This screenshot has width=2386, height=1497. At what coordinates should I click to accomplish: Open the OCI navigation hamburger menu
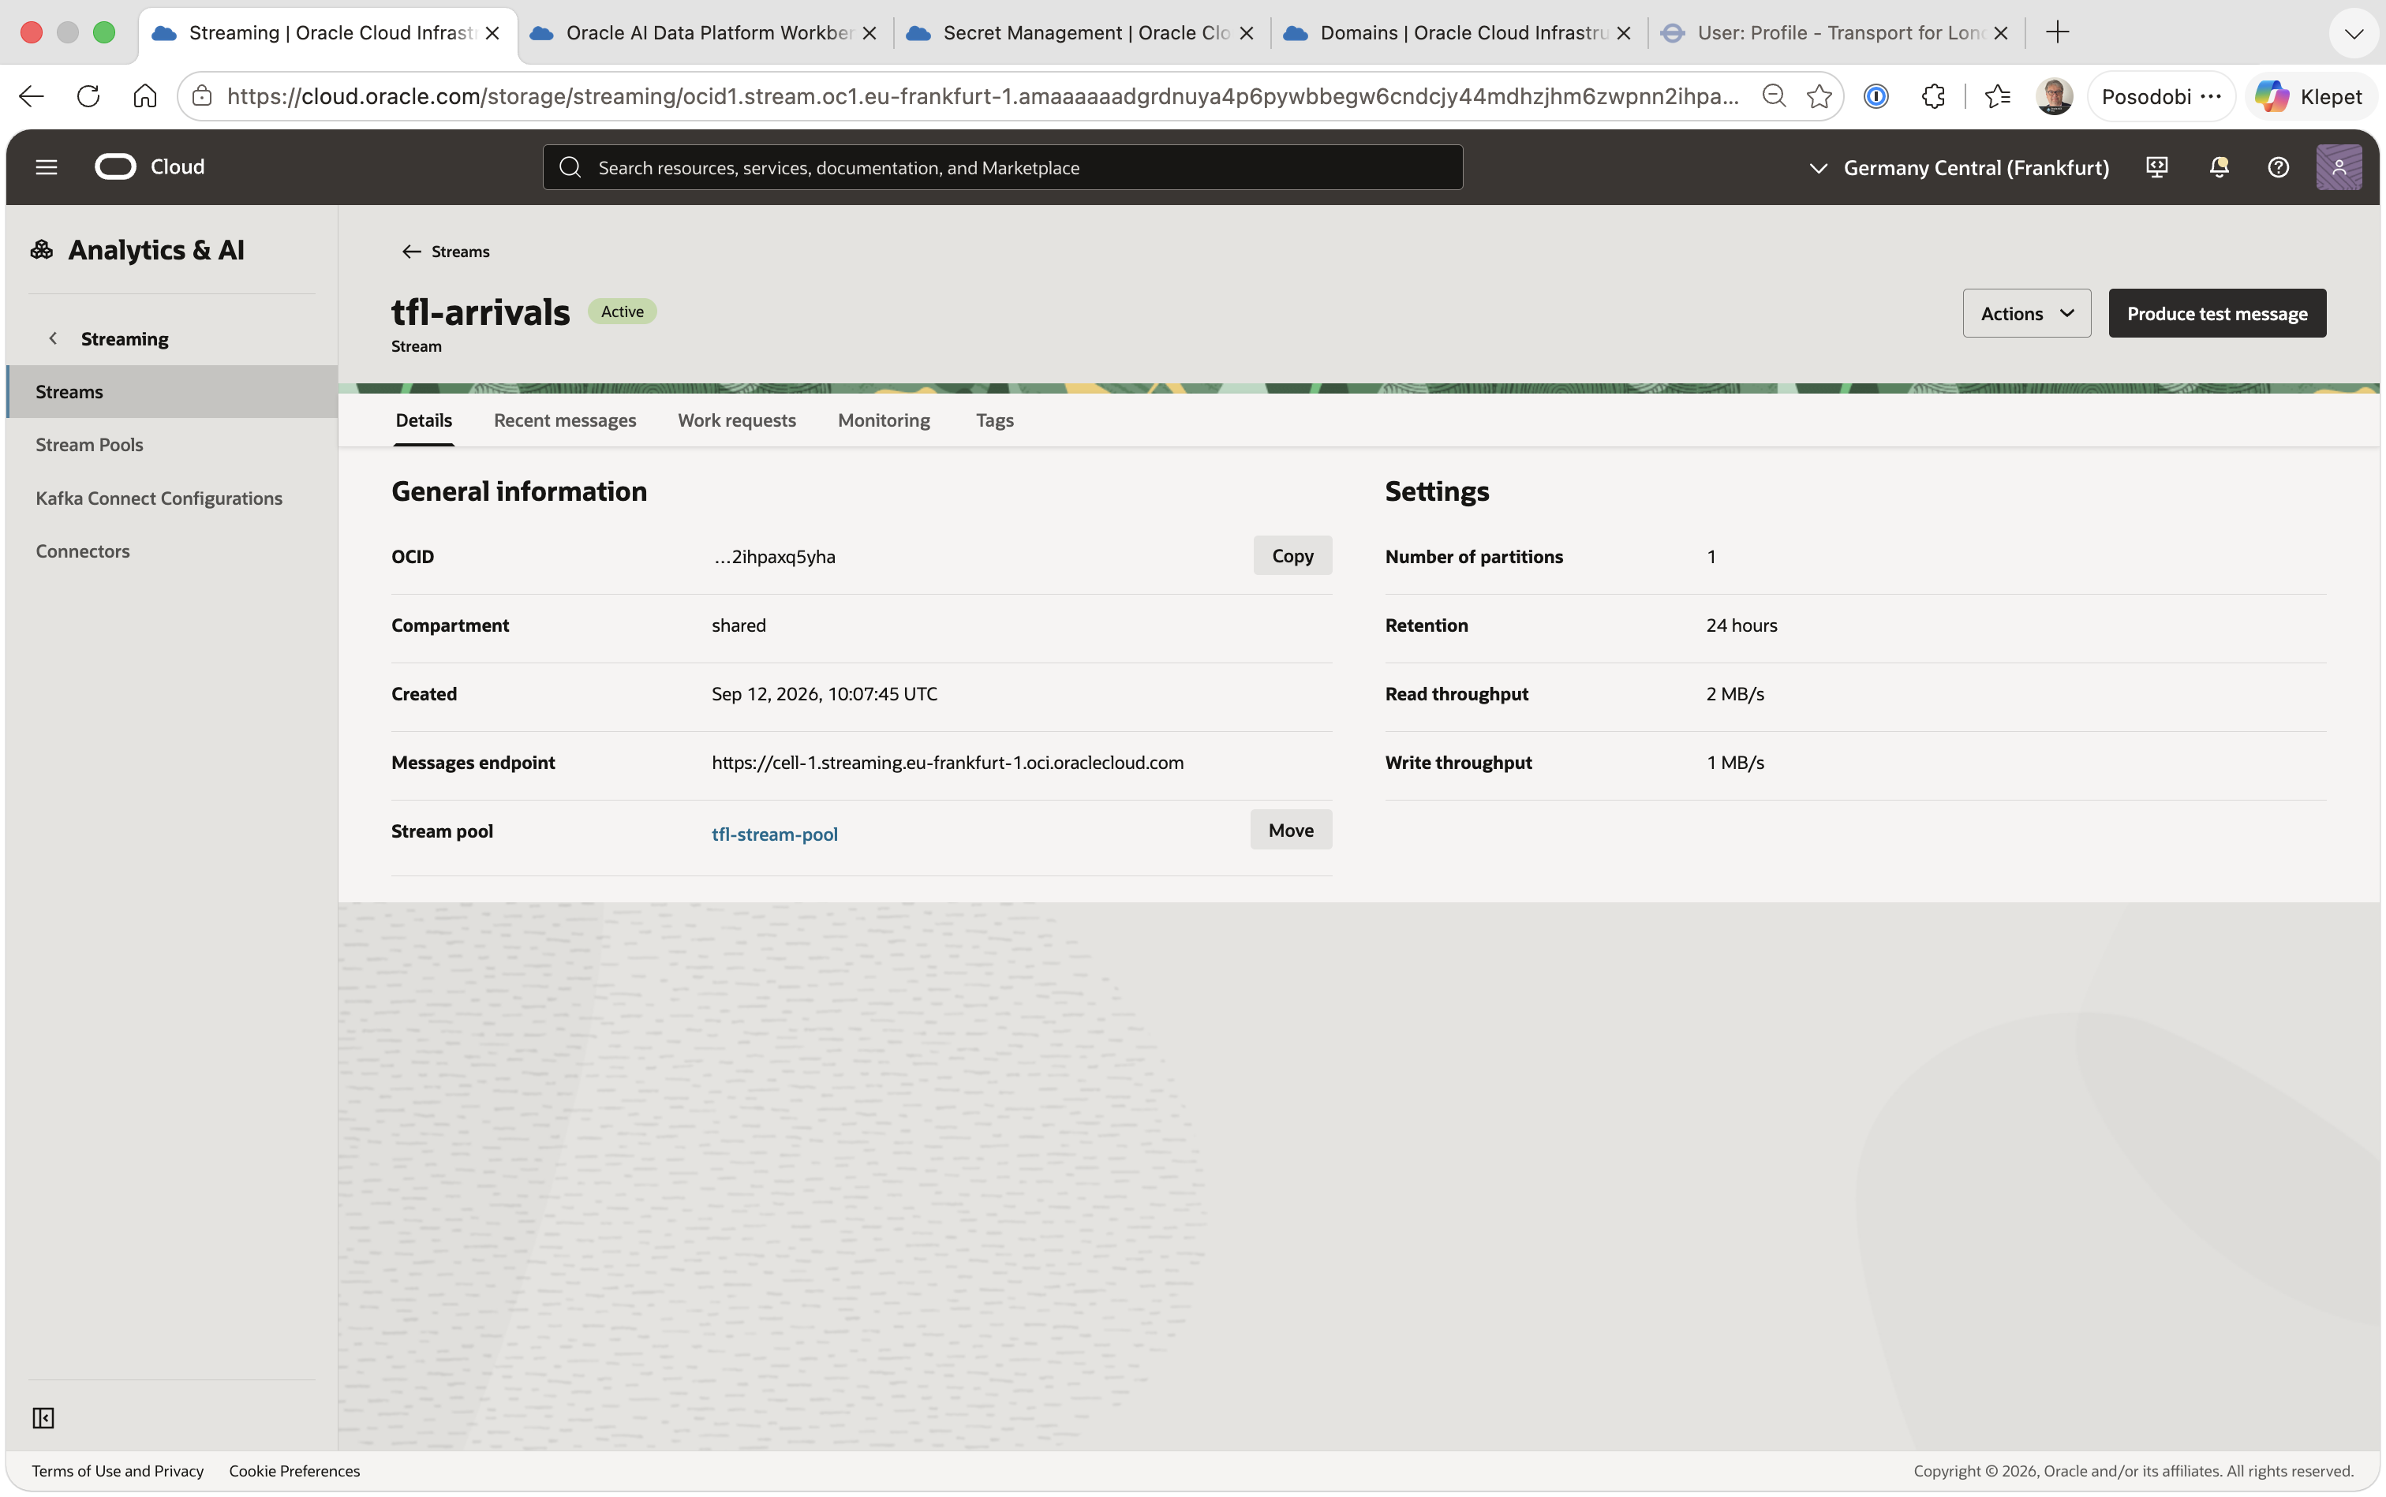point(47,167)
